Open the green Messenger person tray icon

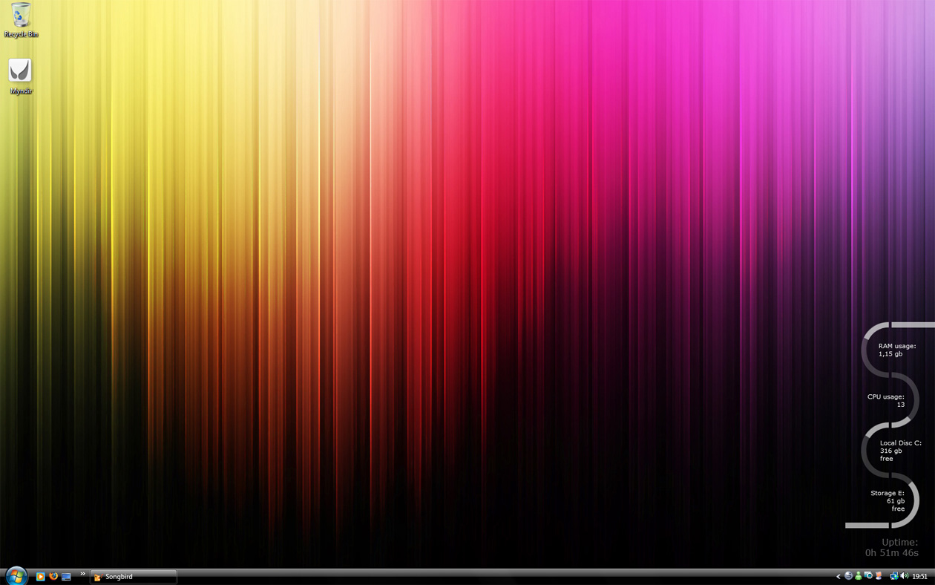click(x=859, y=576)
